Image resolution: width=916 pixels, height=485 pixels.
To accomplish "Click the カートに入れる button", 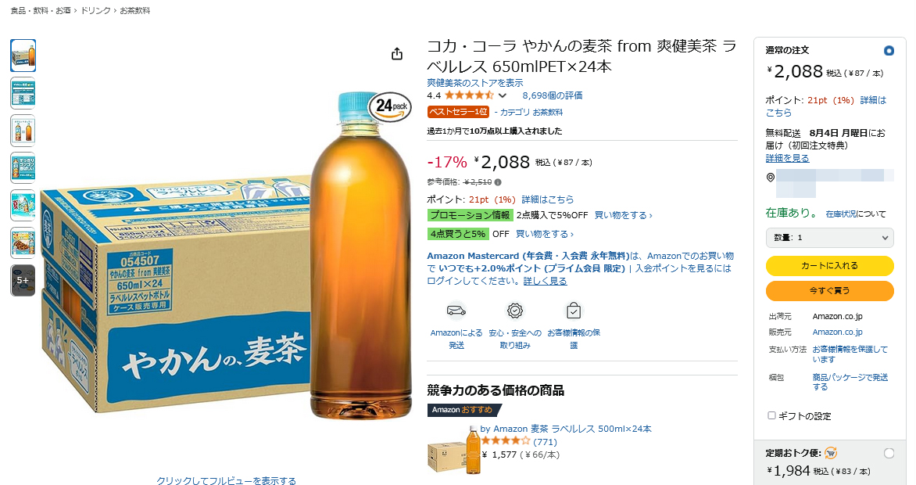I will [829, 266].
